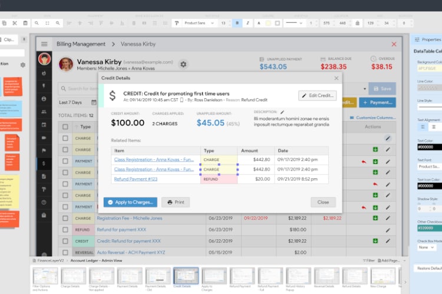Click the left text alignment button in Properties
Viewport: 442px width, 294px height.
(423, 127)
